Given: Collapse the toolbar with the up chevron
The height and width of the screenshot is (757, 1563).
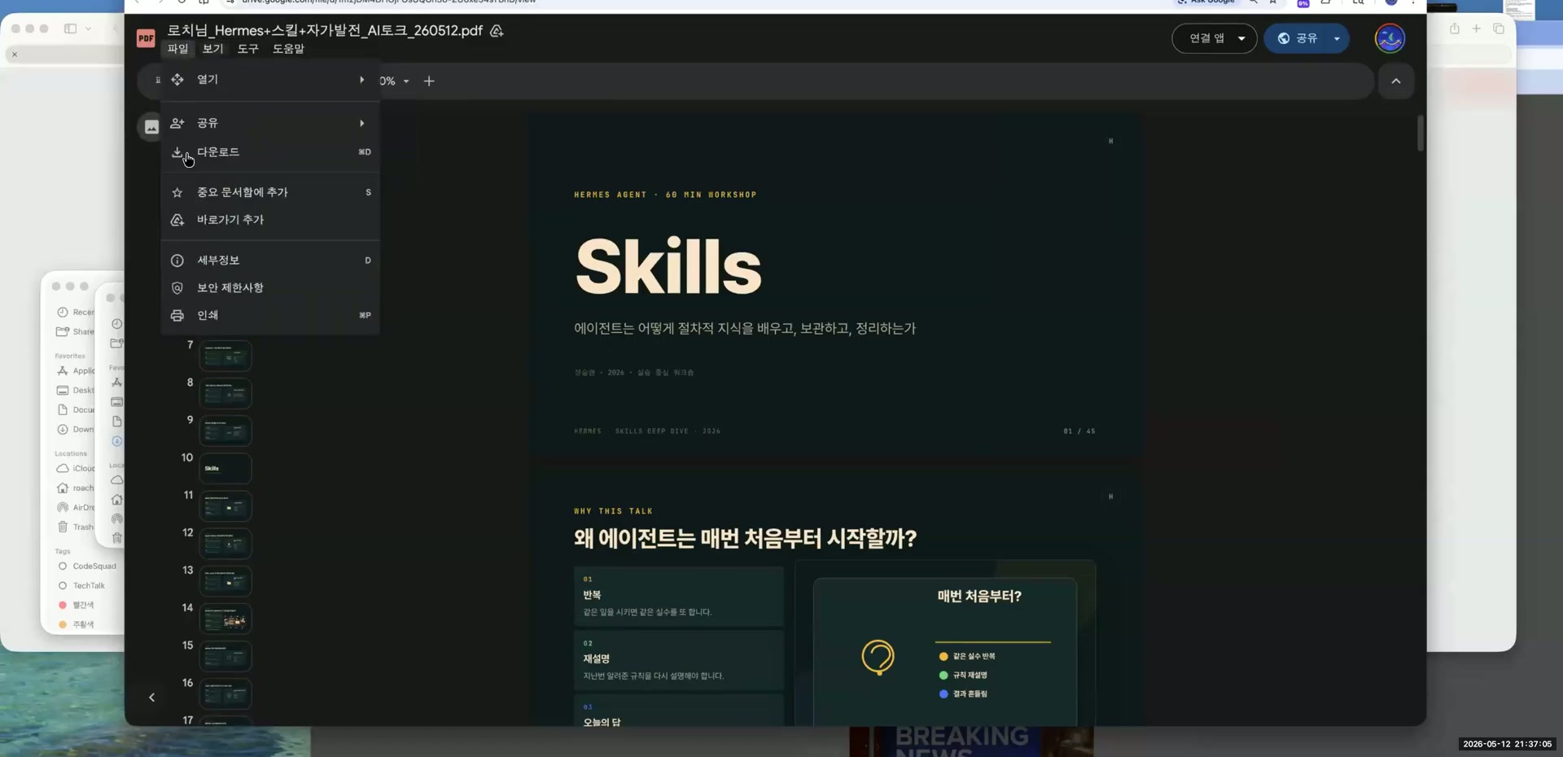Looking at the screenshot, I should pos(1396,81).
